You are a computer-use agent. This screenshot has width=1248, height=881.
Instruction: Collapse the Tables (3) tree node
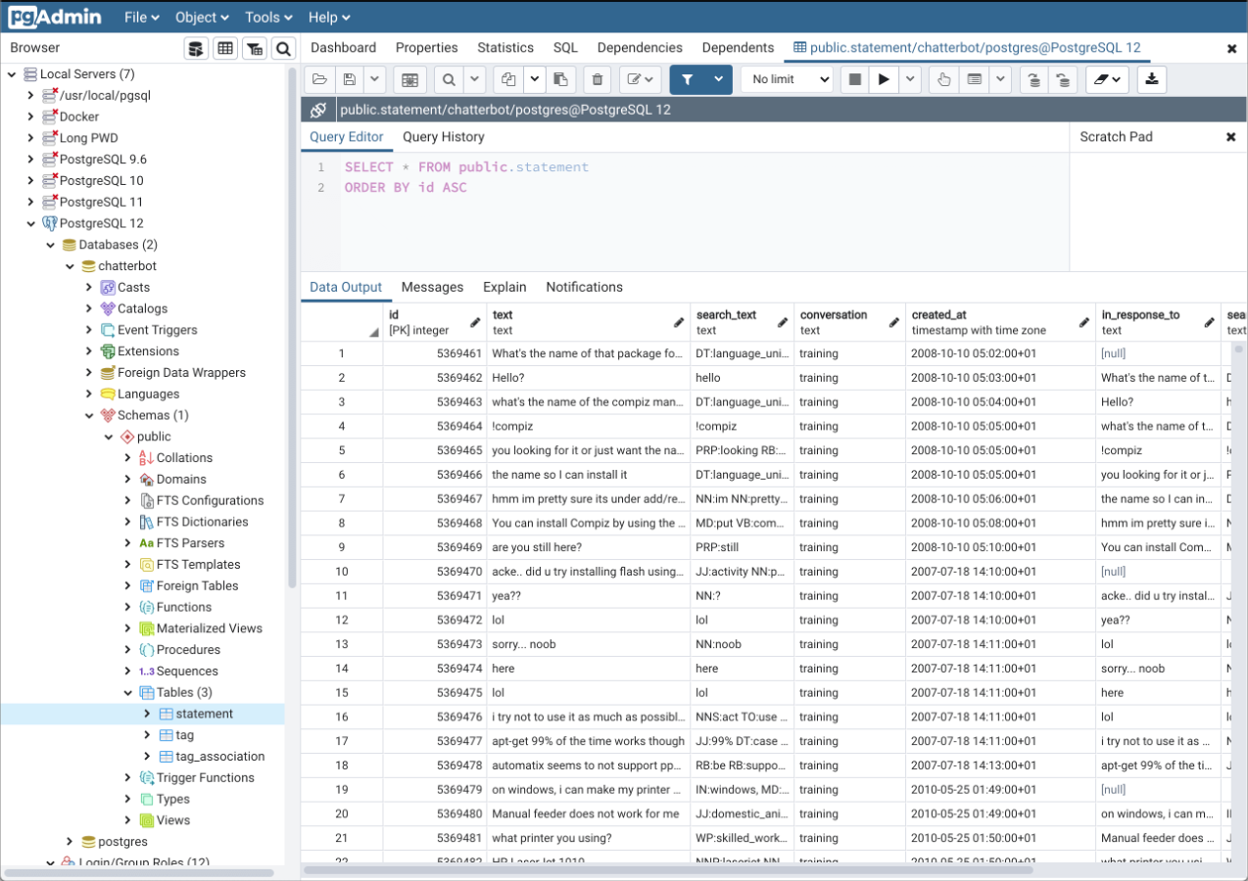click(128, 693)
